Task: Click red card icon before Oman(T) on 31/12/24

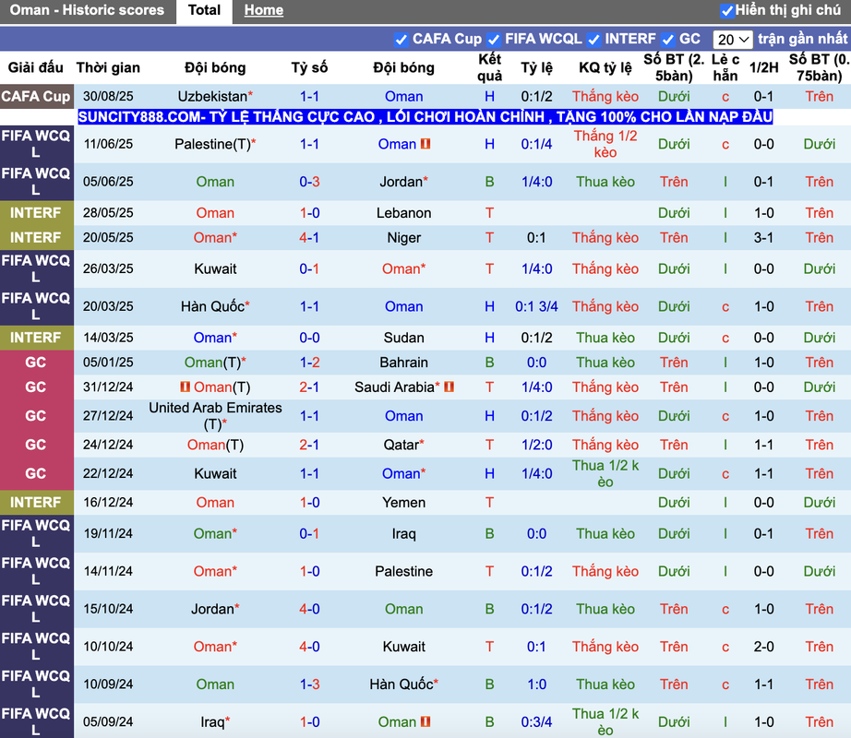Action: point(186,387)
